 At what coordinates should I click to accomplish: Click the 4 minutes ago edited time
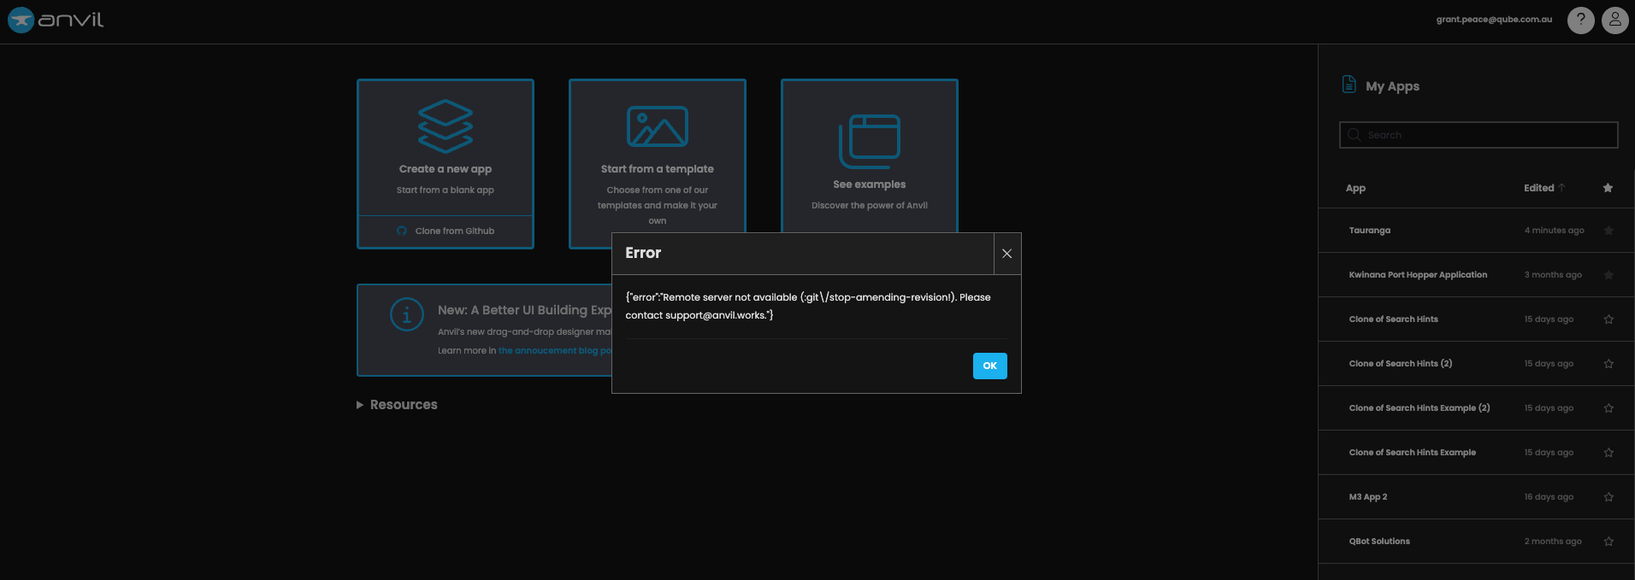pos(1554,231)
